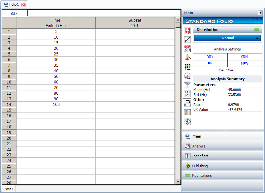This screenshot has width=265, height=193.
Task: Click the B37 cell reference box
Action: tap(14, 14)
